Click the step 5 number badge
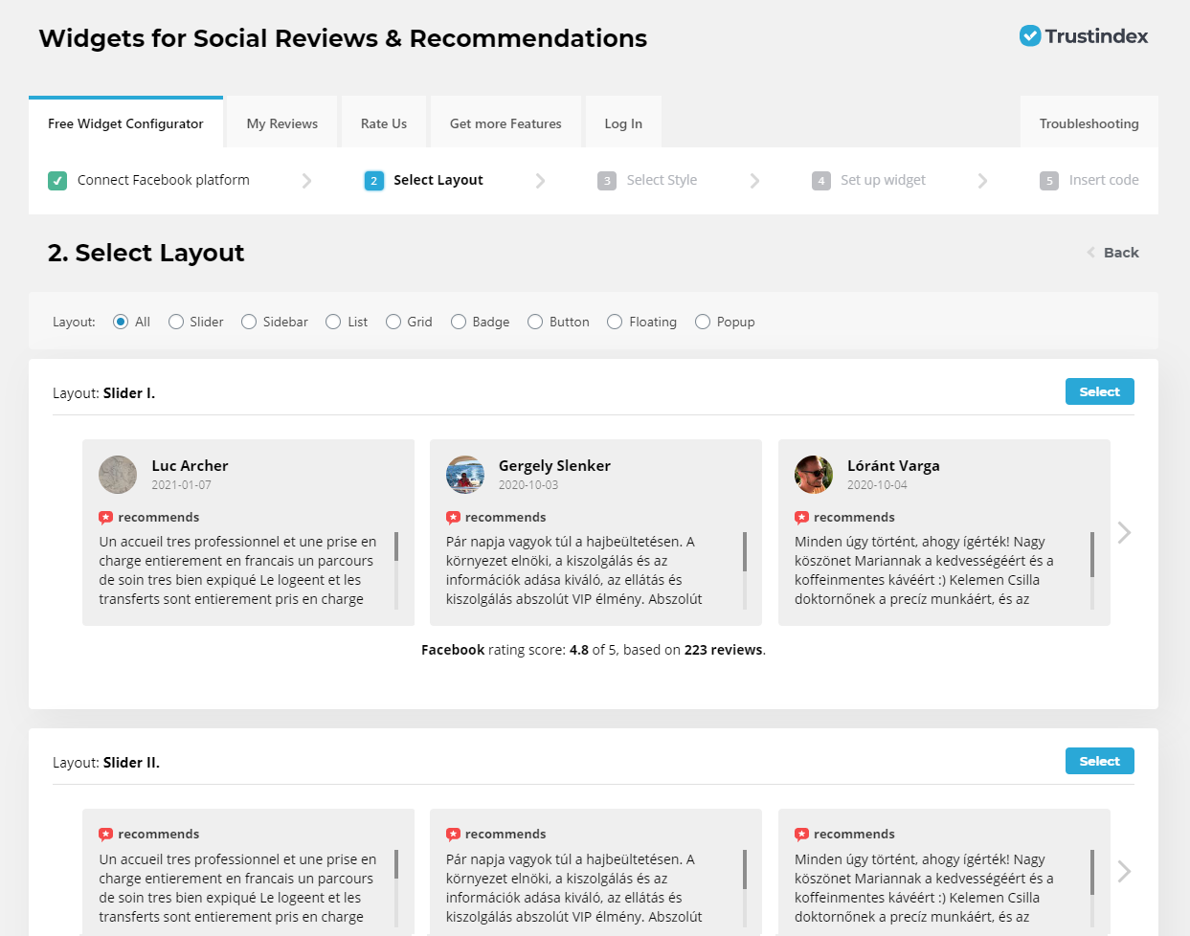Image resolution: width=1190 pixels, height=936 pixels. click(x=1049, y=181)
